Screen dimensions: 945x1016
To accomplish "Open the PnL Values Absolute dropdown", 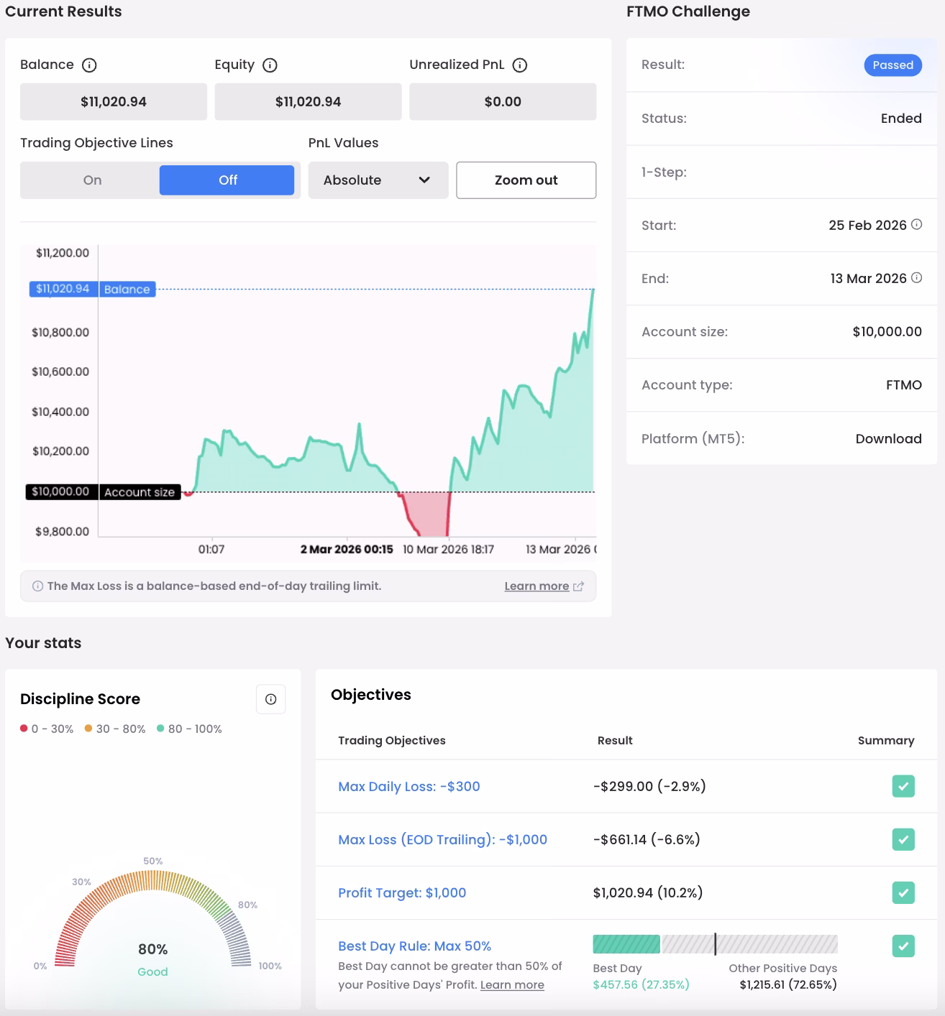I will pyautogui.click(x=378, y=180).
